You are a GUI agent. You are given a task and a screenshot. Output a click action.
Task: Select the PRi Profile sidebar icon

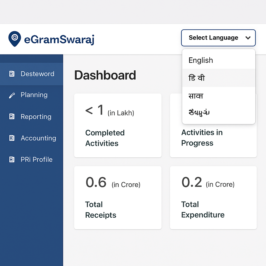coord(12,159)
